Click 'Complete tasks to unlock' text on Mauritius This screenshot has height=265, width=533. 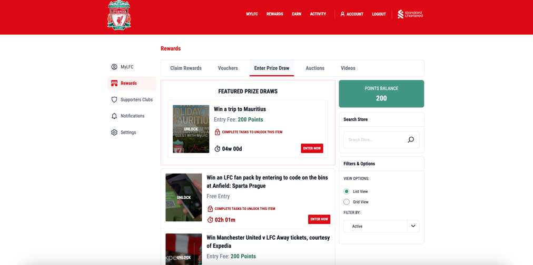coord(252,132)
